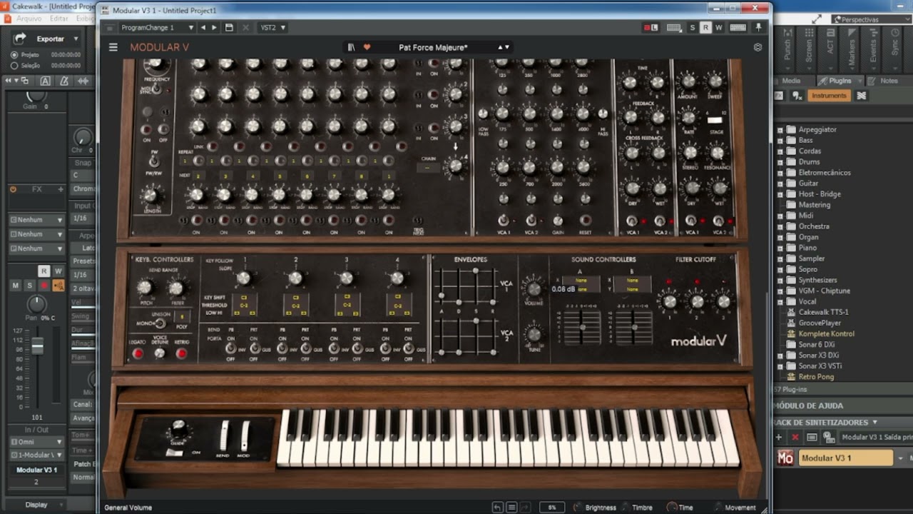This screenshot has width=913, height=514.
Task: Click the Komplete Kontrol plugin
Action: click(826, 333)
